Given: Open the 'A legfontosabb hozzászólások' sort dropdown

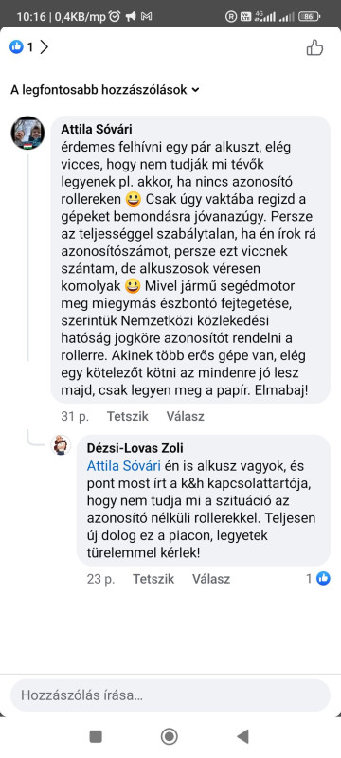Looking at the screenshot, I should tap(105, 90).
